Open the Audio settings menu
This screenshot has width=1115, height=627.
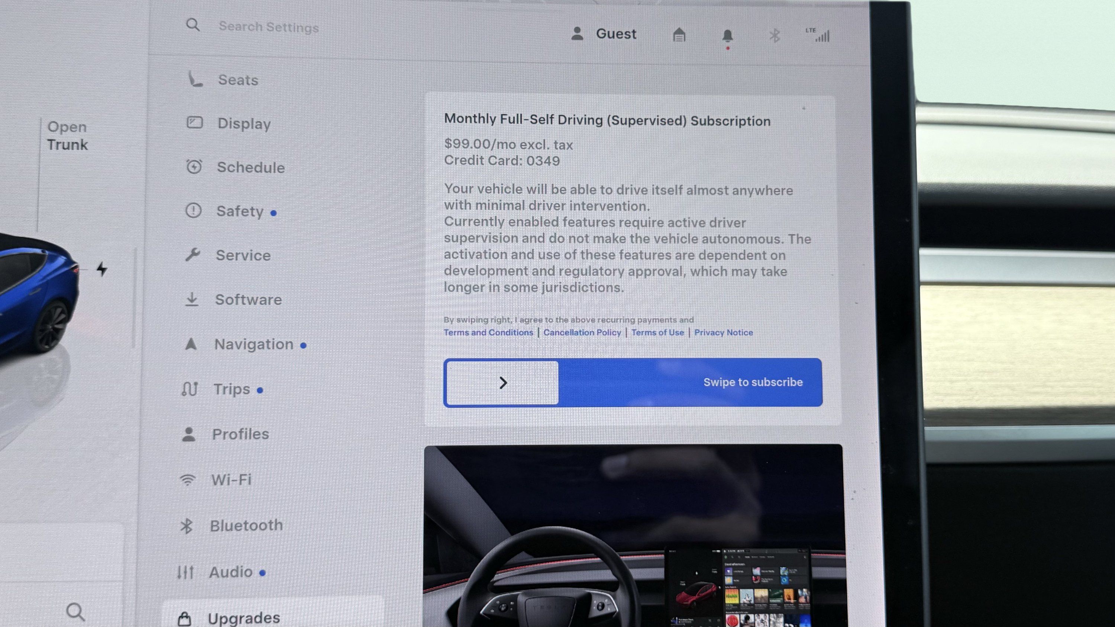click(231, 572)
